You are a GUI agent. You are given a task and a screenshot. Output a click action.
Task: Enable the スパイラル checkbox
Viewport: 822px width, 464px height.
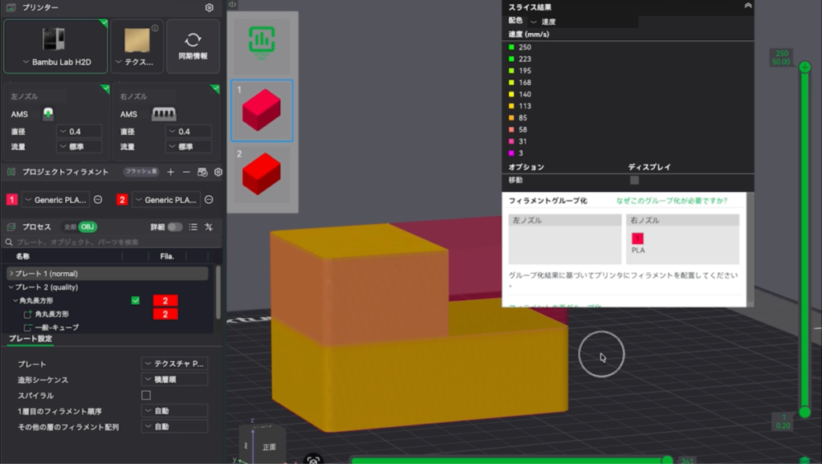[x=146, y=395]
